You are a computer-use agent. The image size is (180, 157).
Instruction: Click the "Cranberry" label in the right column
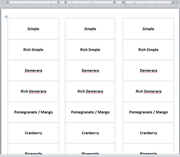click(x=148, y=133)
